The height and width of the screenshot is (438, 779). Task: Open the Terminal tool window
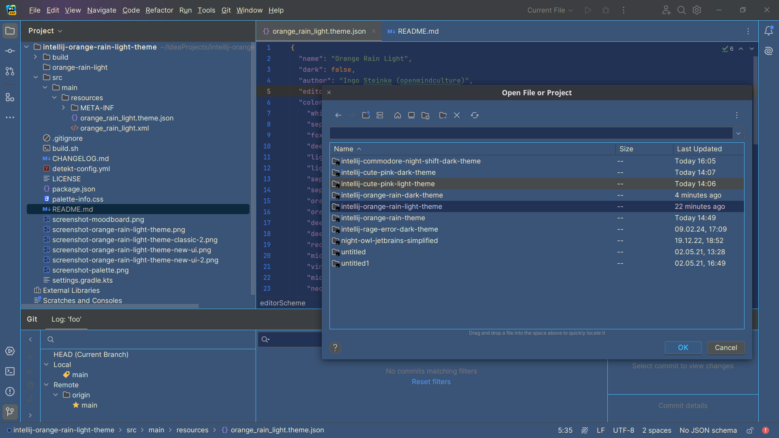[x=10, y=371]
